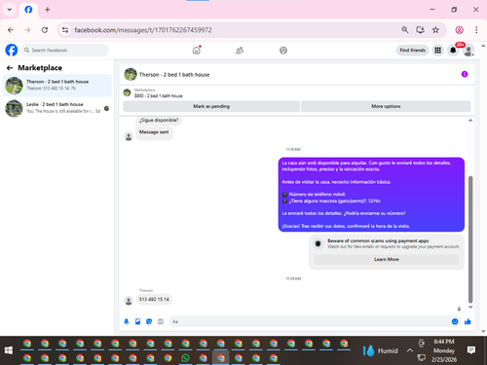
Task: Click browser back arrow
Action: point(11,30)
